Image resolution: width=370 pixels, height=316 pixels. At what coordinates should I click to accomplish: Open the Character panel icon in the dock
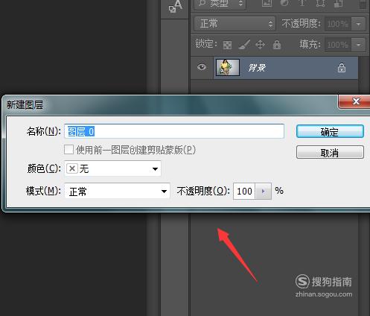pos(176,6)
